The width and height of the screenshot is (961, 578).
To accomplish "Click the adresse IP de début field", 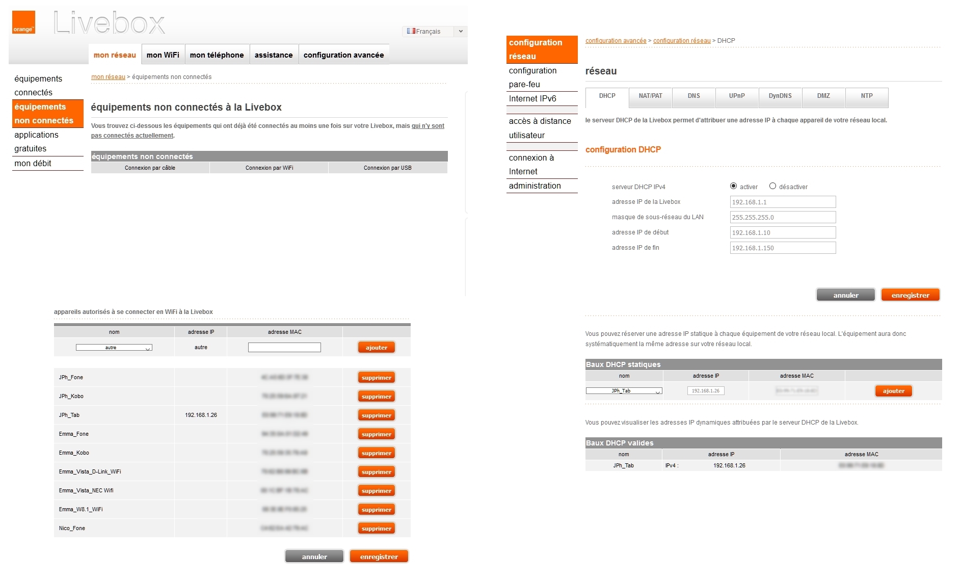I will (782, 232).
